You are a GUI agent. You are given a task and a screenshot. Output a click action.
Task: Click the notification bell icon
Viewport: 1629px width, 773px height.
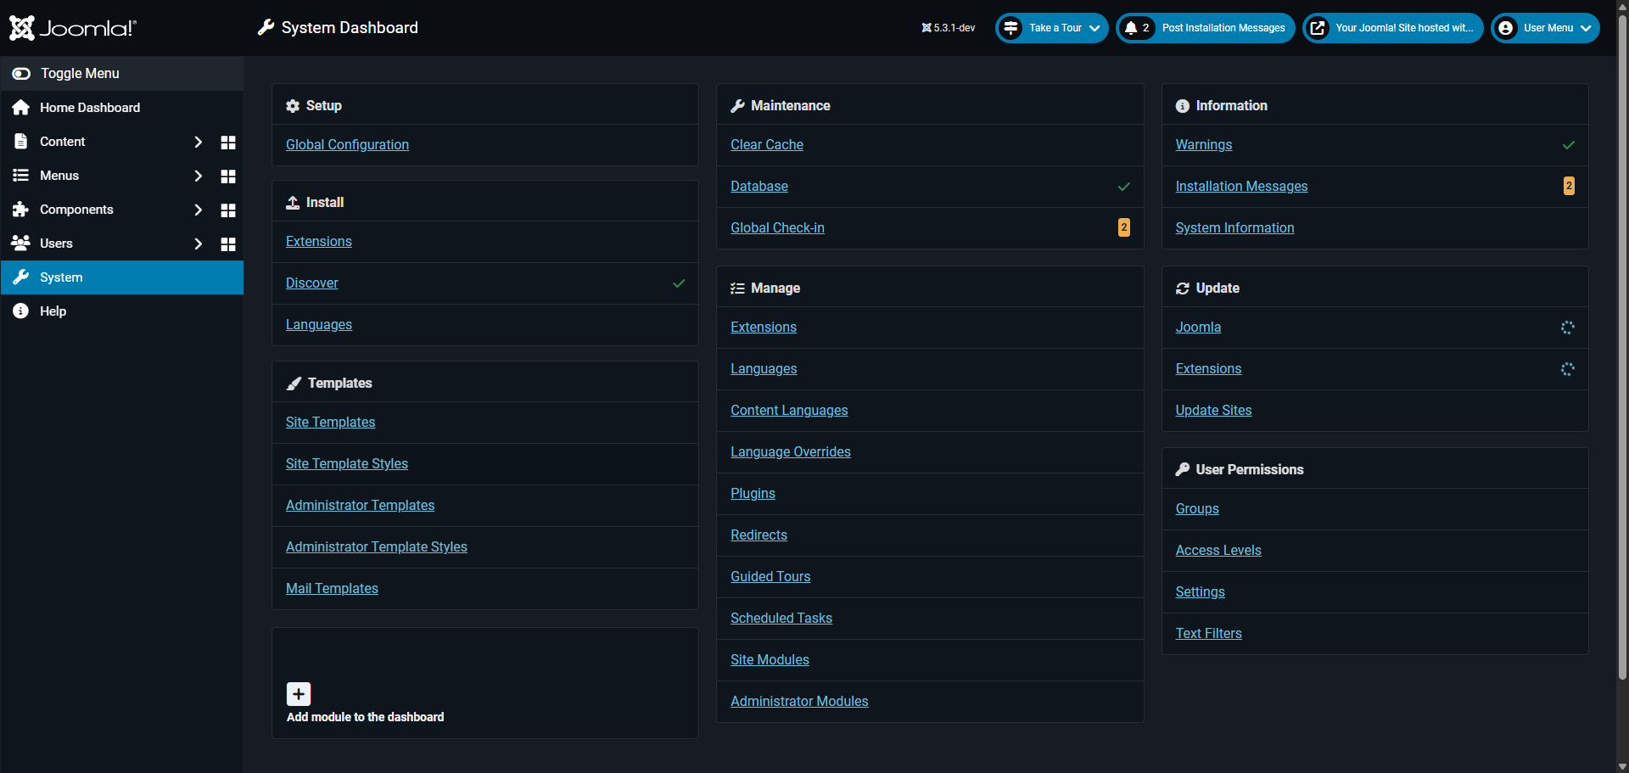(1131, 28)
